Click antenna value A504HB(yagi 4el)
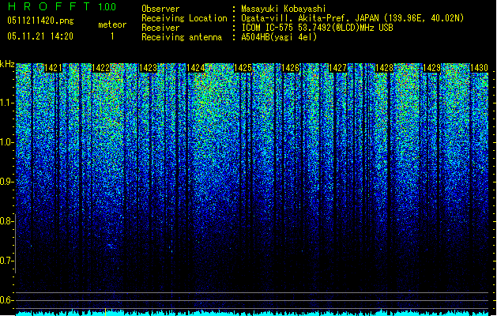This screenshot has height=316, width=497. (x=279, y=37)
